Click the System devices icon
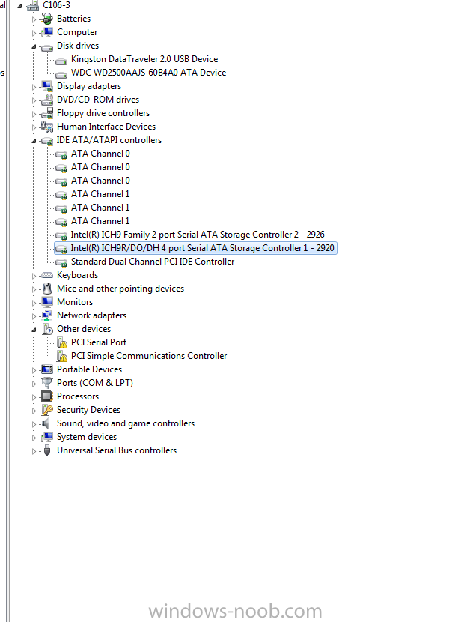This screenshot has width=470, height=622. coord(46,437)
